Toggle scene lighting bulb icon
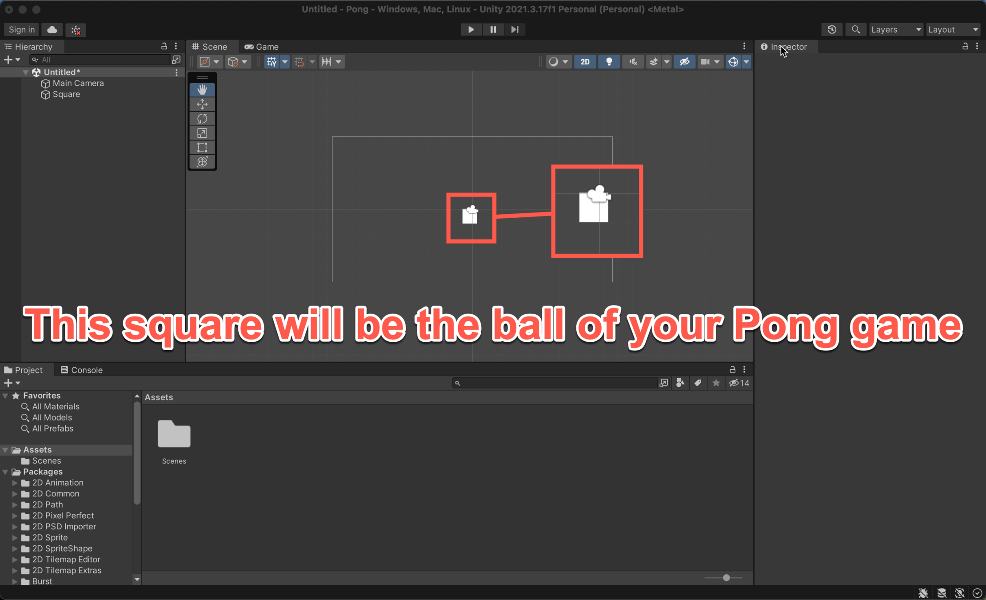 [x=609, y=62]
